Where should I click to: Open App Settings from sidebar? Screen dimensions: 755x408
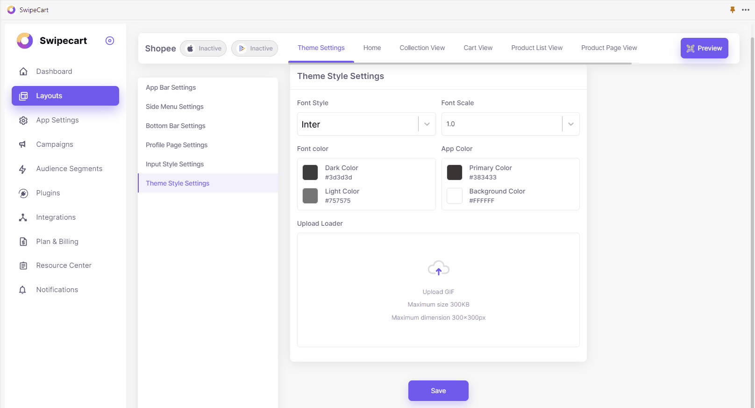click(x=65, y=120)
